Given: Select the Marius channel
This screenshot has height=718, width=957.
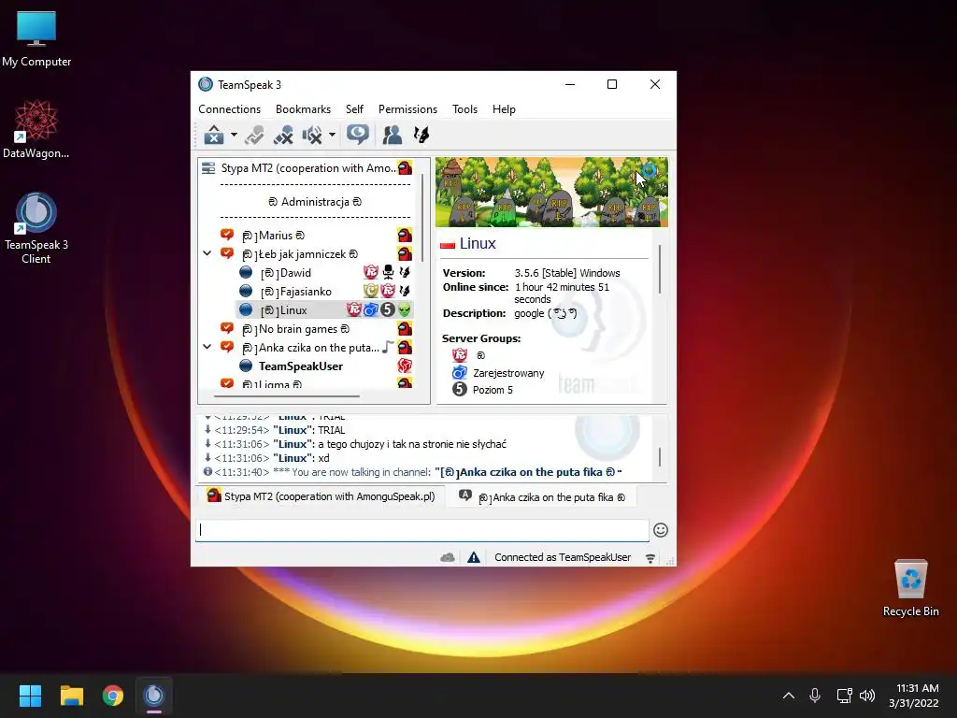Looking at the screenshot, I should [x=315, y=235].
